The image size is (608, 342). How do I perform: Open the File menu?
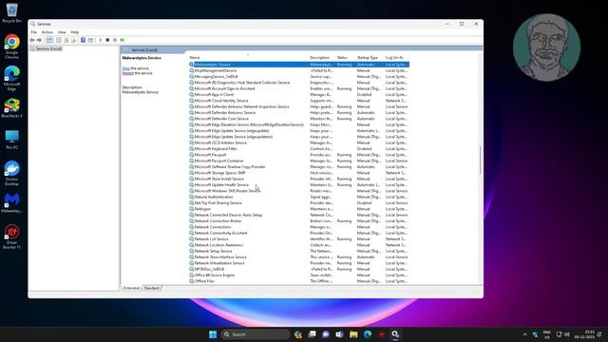34,32
